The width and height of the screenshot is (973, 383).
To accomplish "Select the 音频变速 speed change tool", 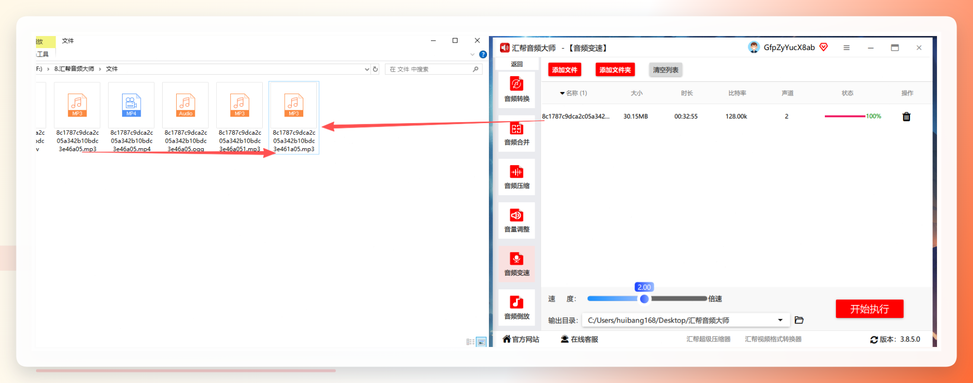I will click(x=517, y=264).
